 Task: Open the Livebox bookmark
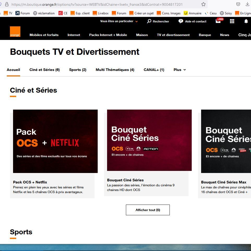coord(101,13)
